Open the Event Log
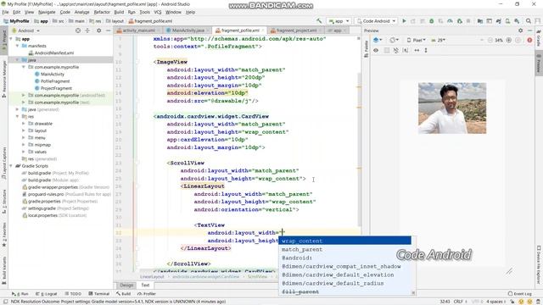The height and width of the screenshot is (305, 543). point(519,294)
